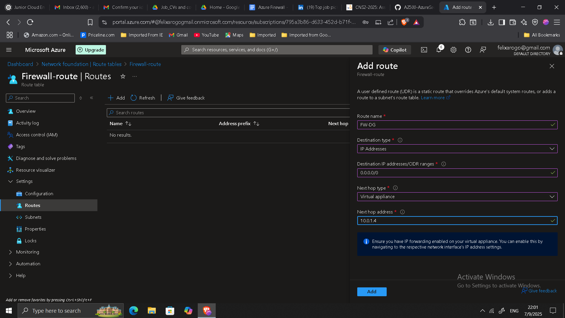Open portal settings gear icon
Viewport: 565px width, 318px height.
coord(453,50)
